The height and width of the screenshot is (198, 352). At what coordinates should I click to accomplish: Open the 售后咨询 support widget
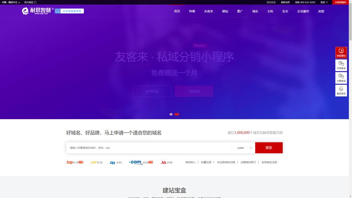coord(341,91)
